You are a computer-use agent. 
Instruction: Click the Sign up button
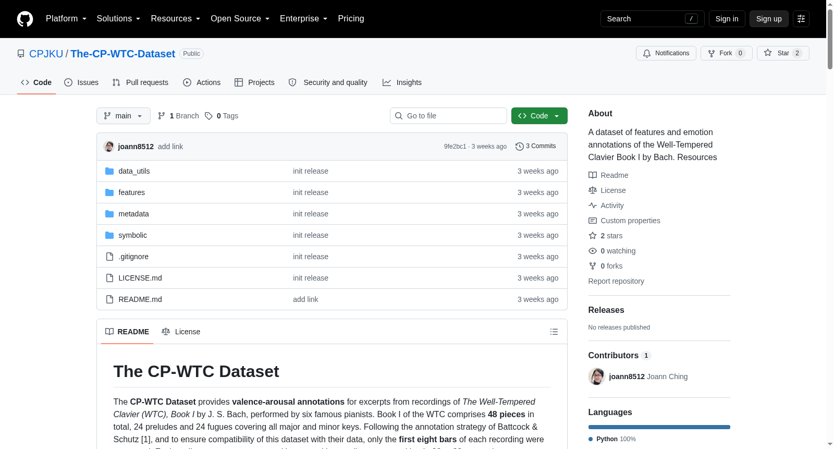(x=769, y=19)
